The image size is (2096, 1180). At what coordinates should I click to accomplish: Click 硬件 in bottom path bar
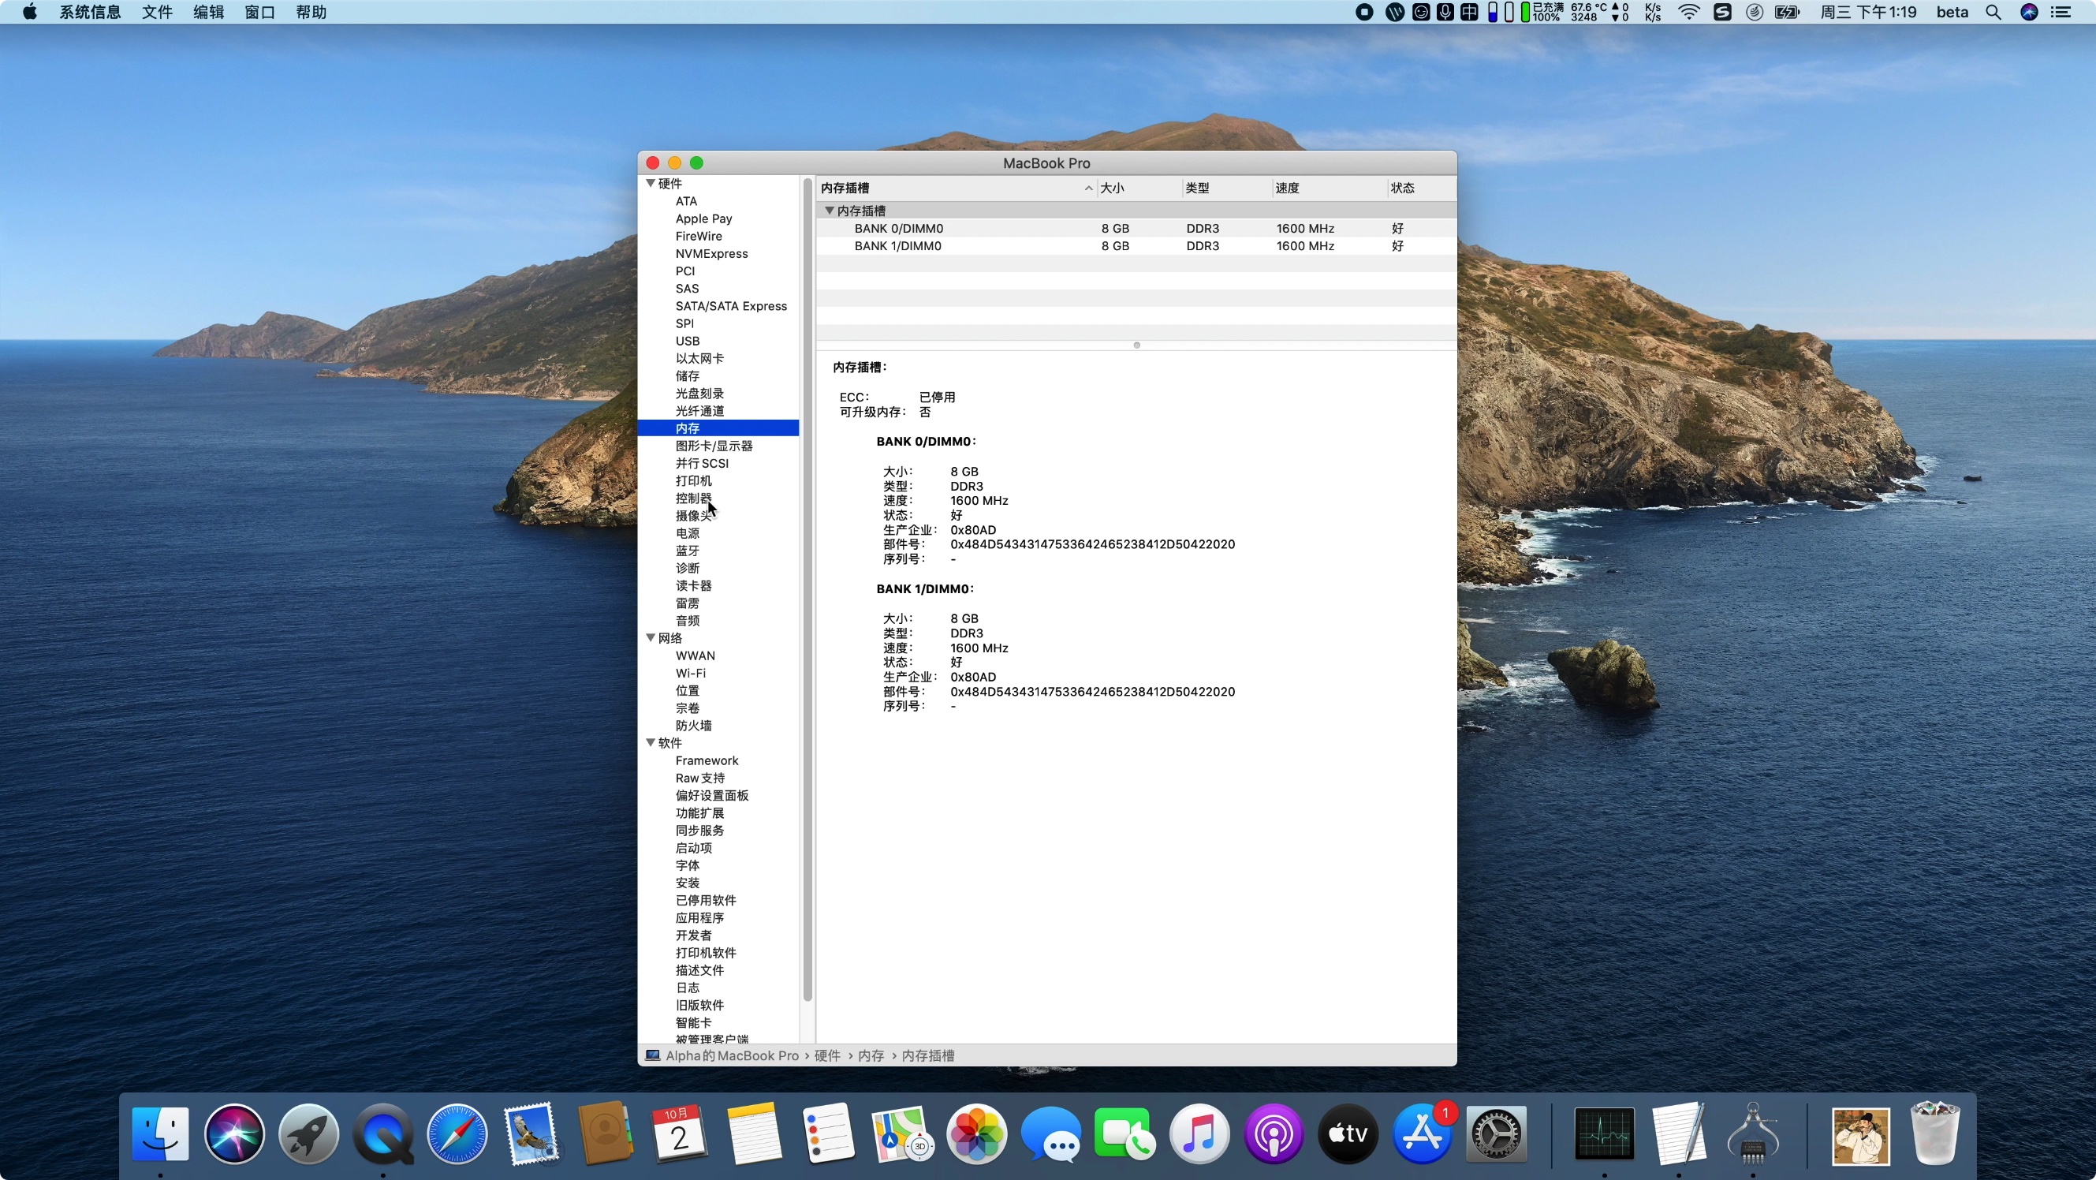[826, 1055]
